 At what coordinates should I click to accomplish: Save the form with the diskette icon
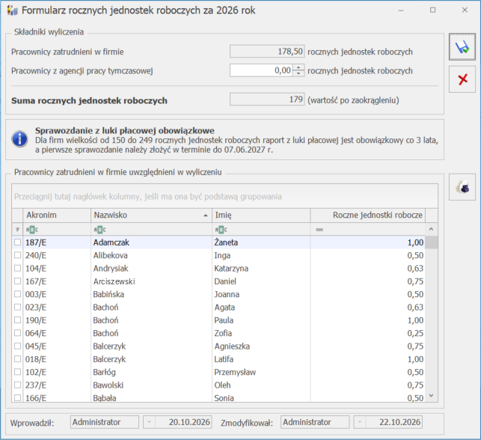coord(462,46)
